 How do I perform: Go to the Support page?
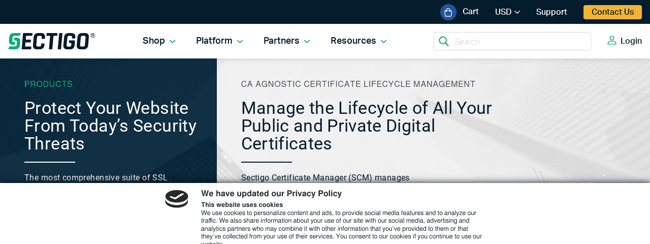click(551, 12)
